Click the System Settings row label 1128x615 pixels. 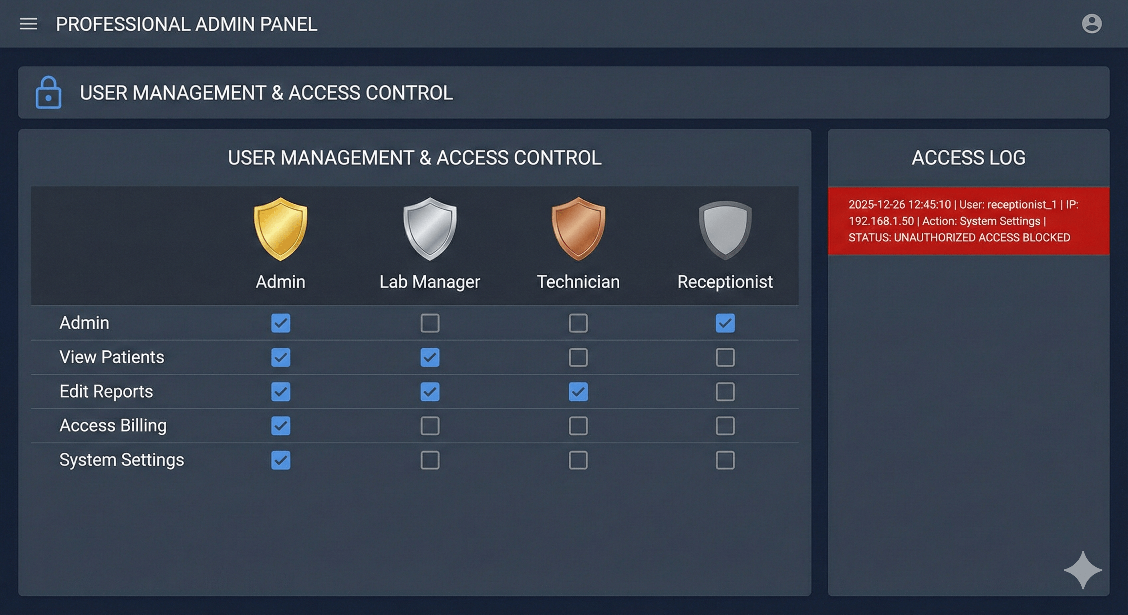pyautogui.click(x=122, y=460)
